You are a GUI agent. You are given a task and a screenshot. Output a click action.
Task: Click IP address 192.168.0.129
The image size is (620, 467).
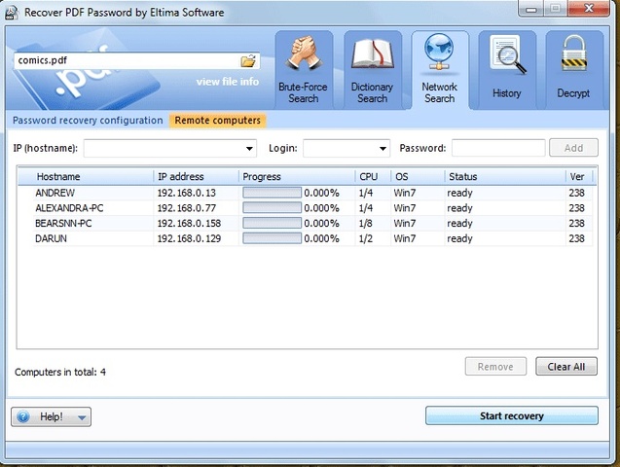point(189,238)
